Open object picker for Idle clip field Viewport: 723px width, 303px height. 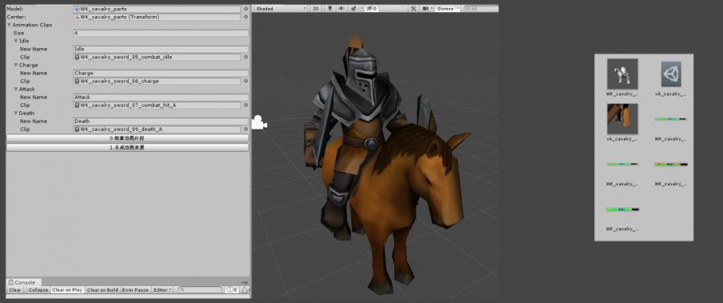[x=246, y=57]
